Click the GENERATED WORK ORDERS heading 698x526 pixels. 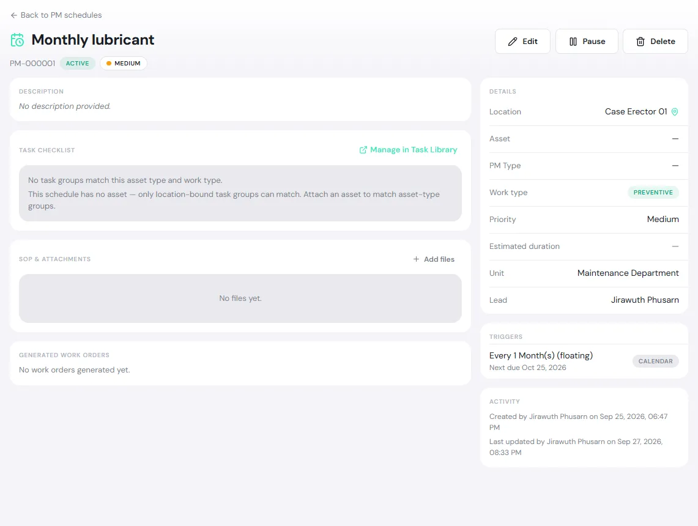tap(64, 355)
